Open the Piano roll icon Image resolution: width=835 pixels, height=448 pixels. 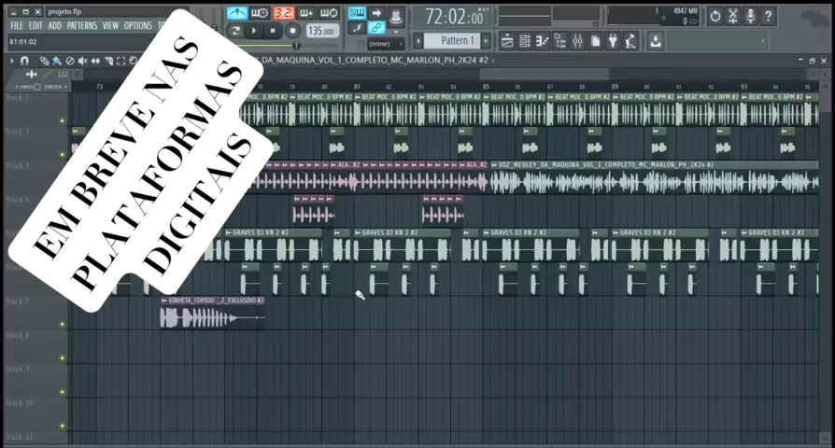pos(542,41)
